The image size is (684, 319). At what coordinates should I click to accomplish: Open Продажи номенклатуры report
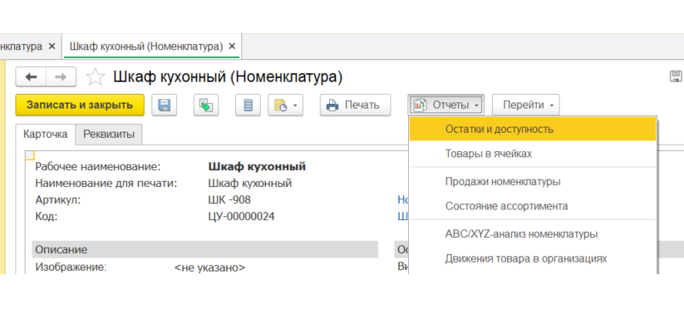coord(533,181)
